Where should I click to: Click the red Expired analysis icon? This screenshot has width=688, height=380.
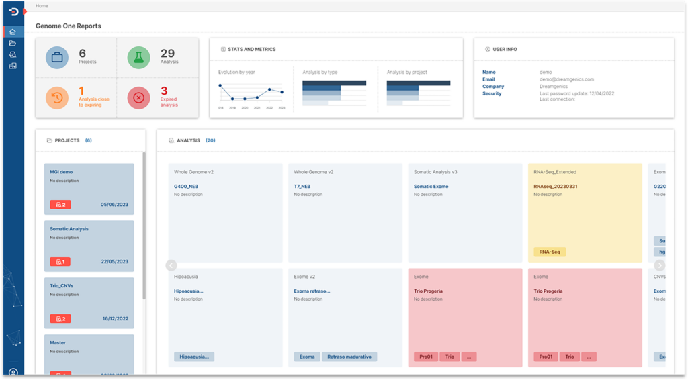point(138,97)
